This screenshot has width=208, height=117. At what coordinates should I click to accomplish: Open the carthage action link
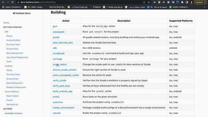pyautogui.click(x=58, y=59)
